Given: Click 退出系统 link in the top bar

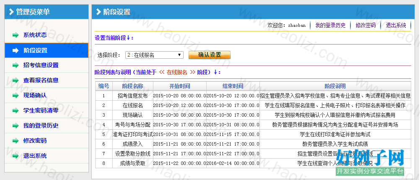Looking at the screenshot, I should pos(396,26).
